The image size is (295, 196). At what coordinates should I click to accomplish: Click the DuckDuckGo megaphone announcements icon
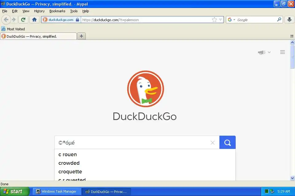[262, 52]
